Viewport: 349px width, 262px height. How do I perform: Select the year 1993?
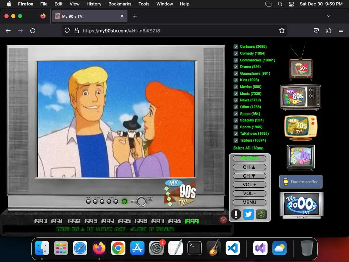pyautogui.click(x=91, y=221)
